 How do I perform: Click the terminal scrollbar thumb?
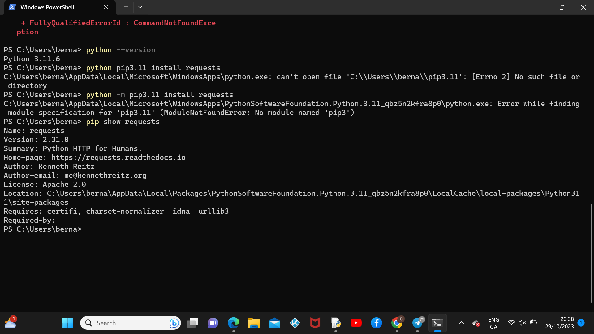pos(591,253)
